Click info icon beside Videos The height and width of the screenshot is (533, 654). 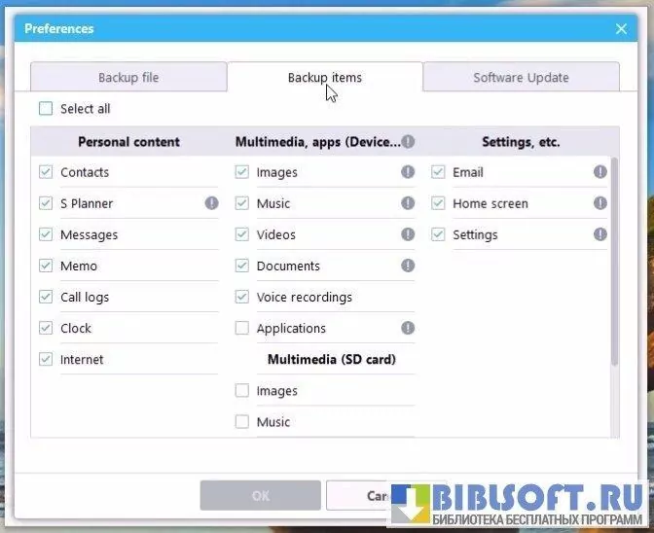[x=408, y=234]
